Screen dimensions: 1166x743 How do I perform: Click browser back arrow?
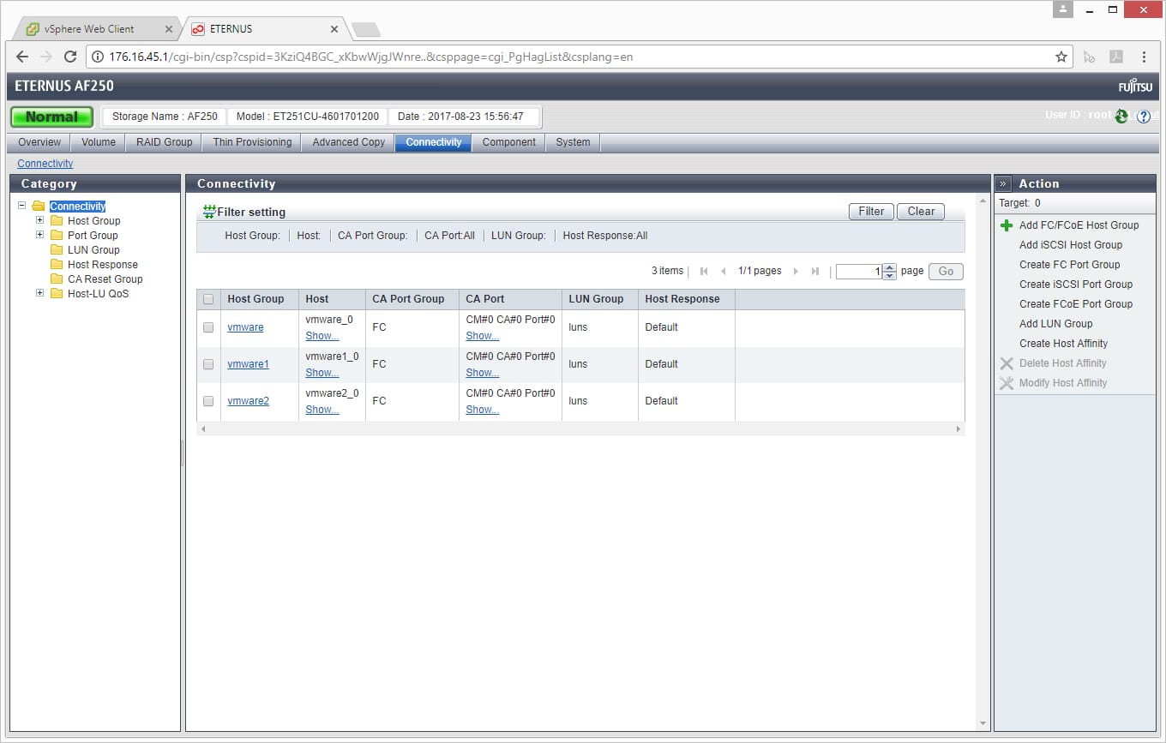coord(22,57)
